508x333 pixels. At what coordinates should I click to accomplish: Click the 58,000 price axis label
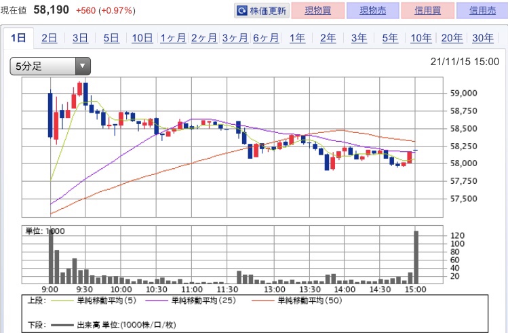(x=464, y=163)
